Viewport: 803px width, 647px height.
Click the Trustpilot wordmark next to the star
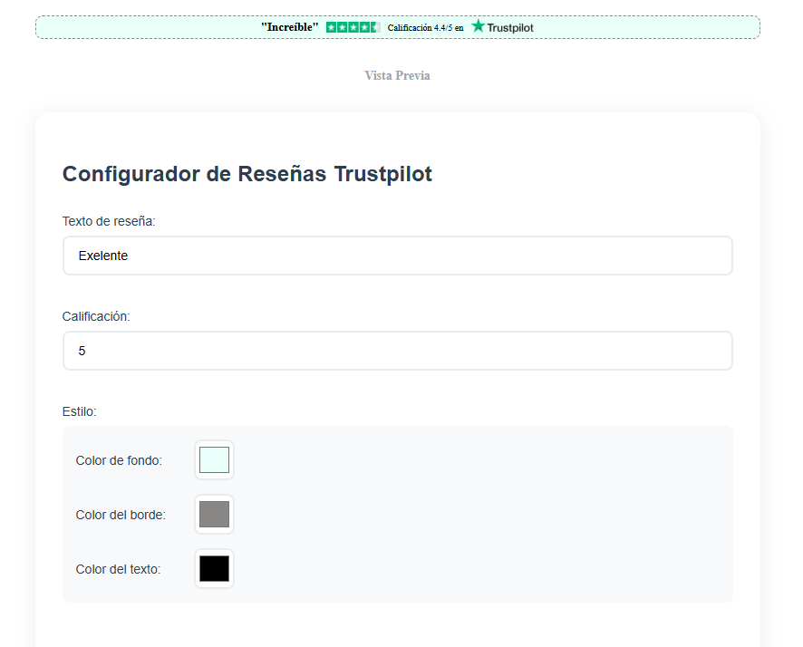coord(509,27)
